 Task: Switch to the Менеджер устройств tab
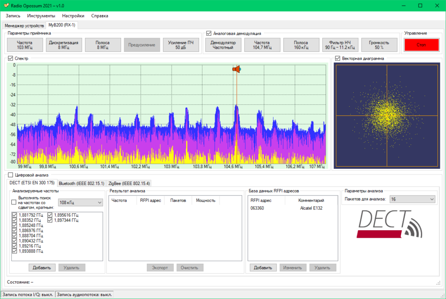click(24, 25)
